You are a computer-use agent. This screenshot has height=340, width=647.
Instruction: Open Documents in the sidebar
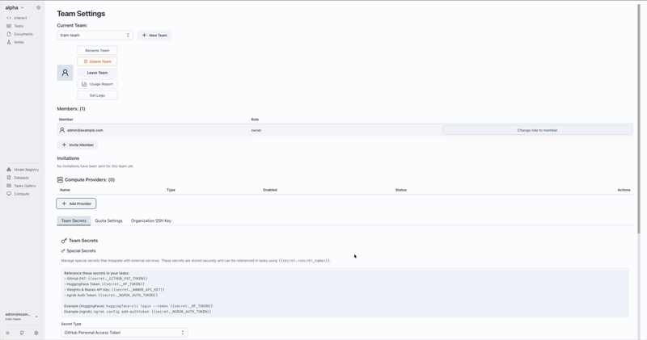tap(23, 34)
